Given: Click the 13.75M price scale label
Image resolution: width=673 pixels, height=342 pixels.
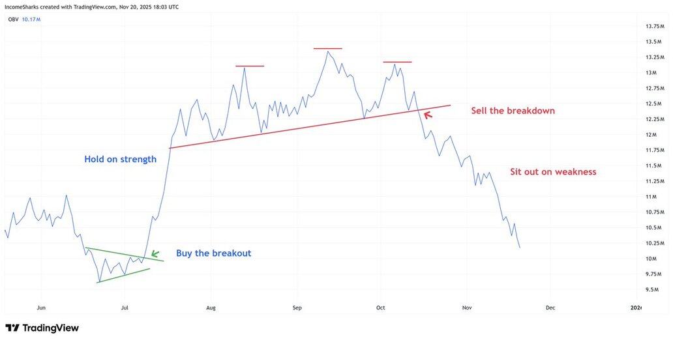Looking at the screenshot, I should [x=654, y=26].
